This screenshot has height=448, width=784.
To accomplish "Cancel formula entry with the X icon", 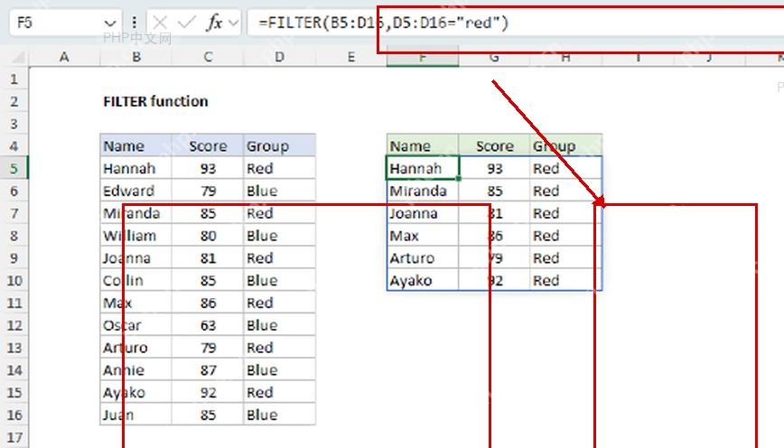I will (160, 23).
